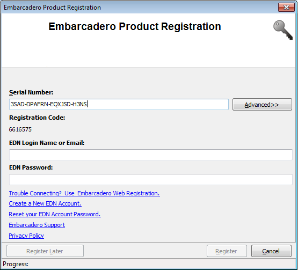This screenshot has width=298, height=271.
Task: Open the Privacy Policy link
Action: click(x=26, y=236)
